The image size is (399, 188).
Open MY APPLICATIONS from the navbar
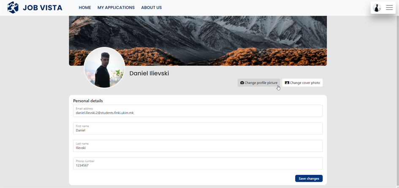coord(116,8)
